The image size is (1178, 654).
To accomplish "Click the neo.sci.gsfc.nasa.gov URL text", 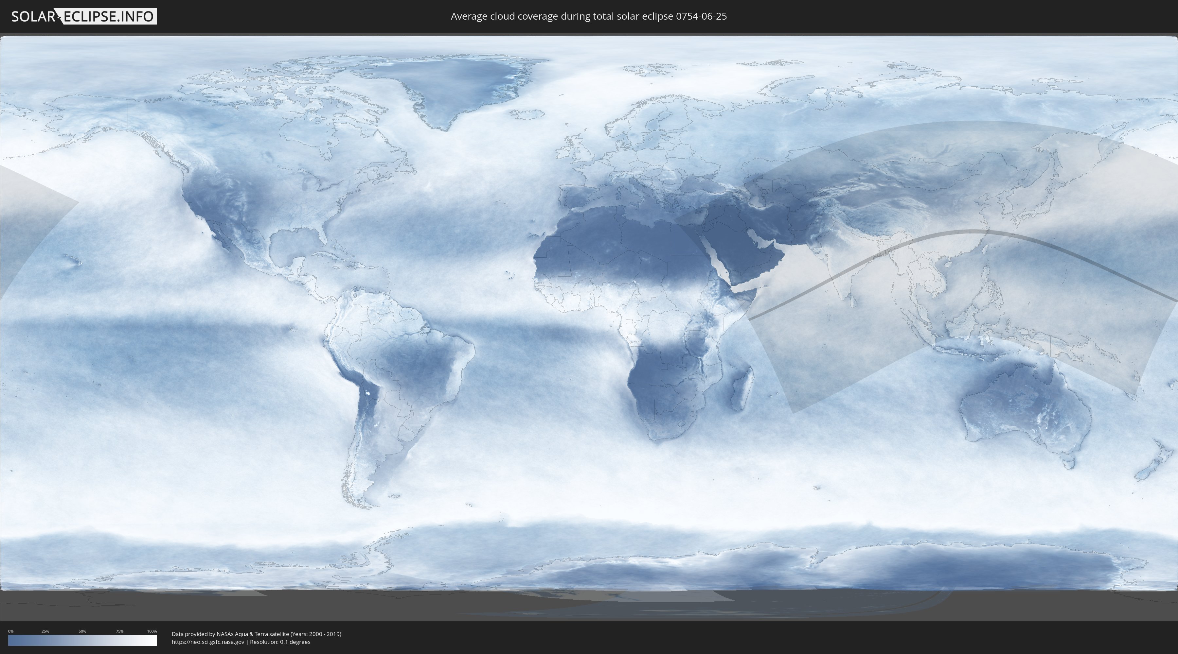I will 208,642.
